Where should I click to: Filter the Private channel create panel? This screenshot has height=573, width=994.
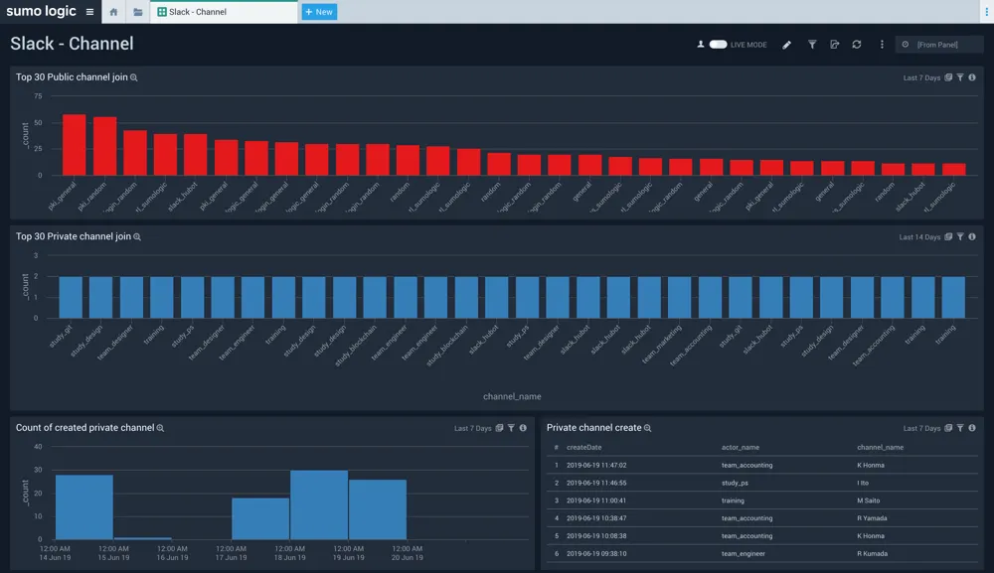tap(960, 428)
